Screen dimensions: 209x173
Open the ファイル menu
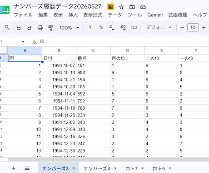point(23,15)
